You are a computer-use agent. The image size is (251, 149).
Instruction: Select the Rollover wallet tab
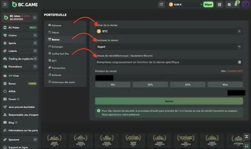[x=65, y=75]
